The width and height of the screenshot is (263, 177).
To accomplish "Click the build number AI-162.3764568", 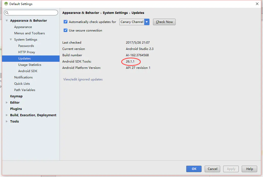I will [137, 55].
